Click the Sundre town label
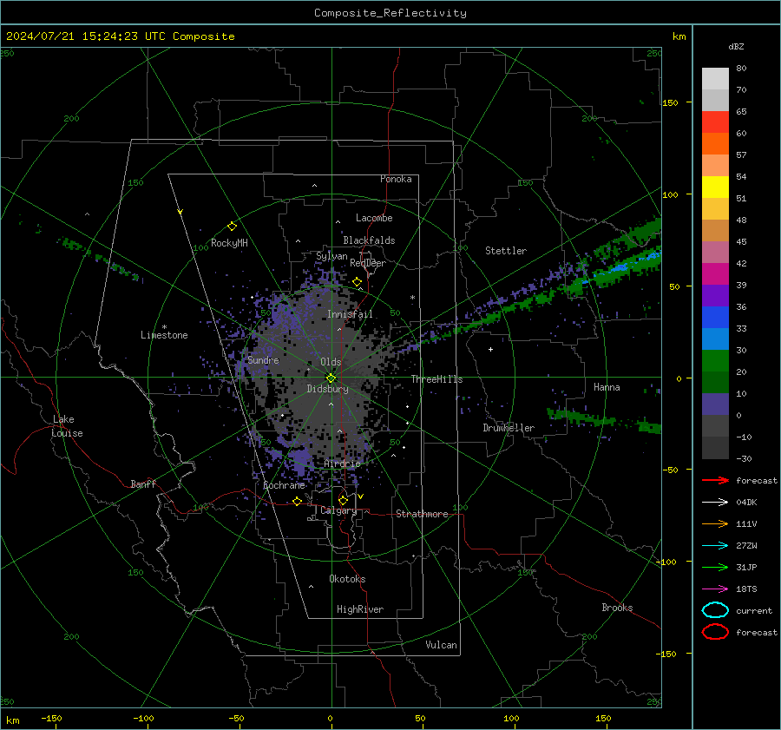The width and height of the screenshot is (781, 730). pos(263,359)
